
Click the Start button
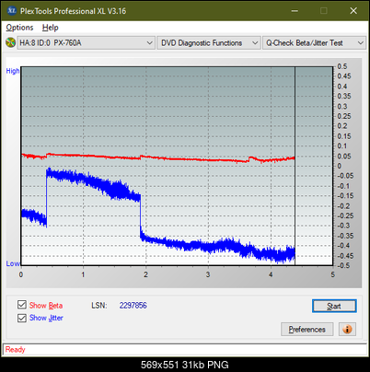click(x=334, y=306)
